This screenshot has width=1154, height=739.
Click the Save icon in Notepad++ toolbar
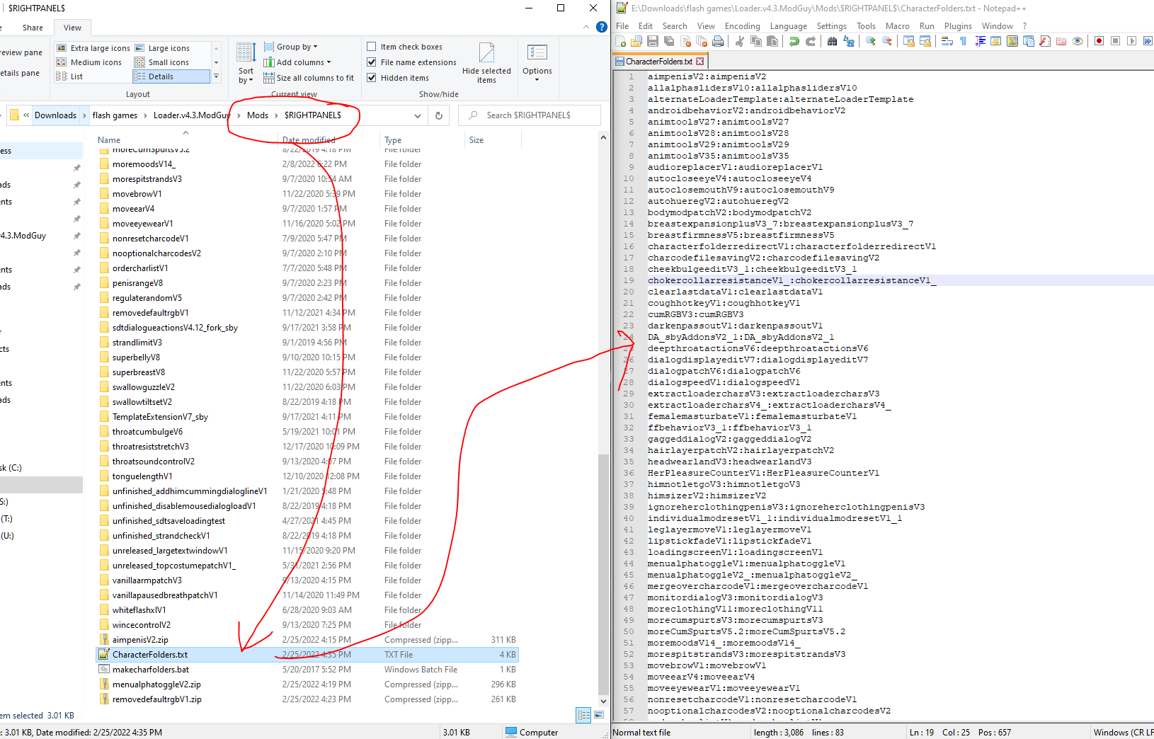tap(653, 41)
